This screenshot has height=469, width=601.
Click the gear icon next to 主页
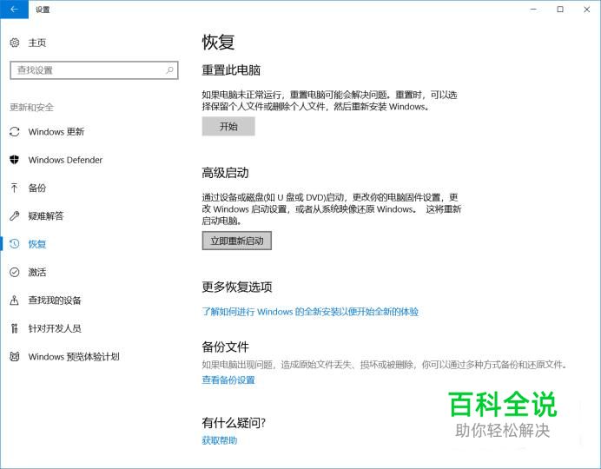(x=15, y=43)
